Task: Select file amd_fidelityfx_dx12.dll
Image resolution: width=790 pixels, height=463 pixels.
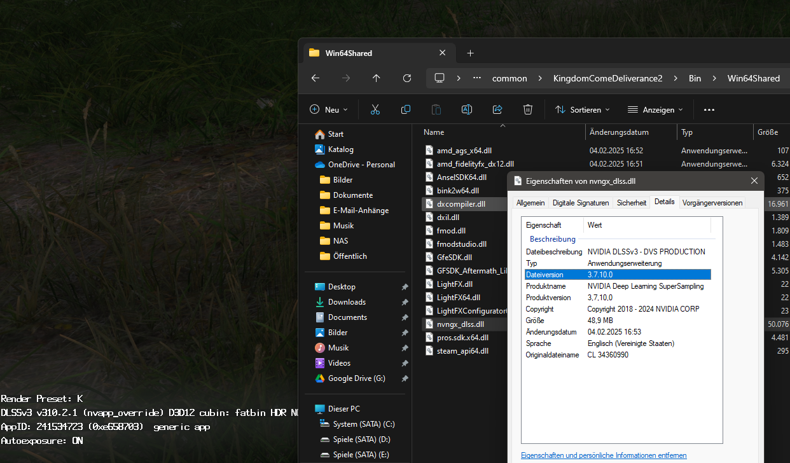Action: click(475, 164)
